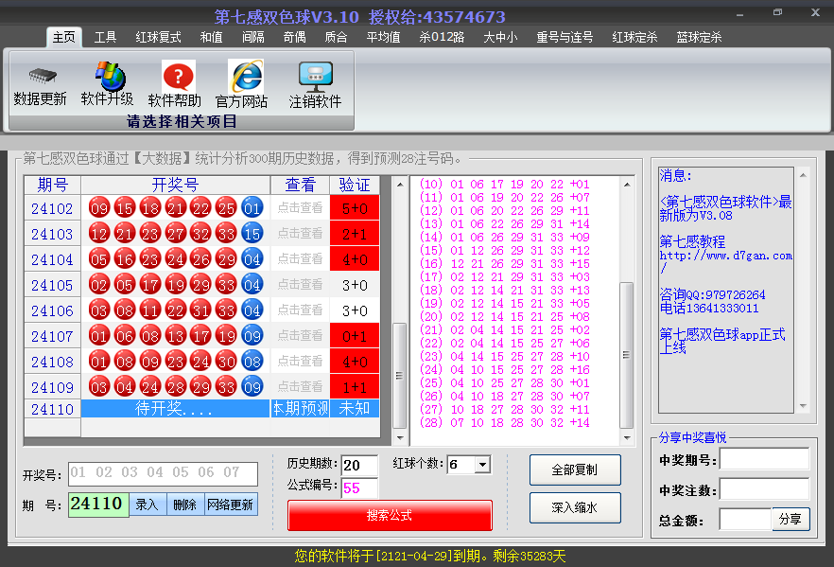Click the 第七感双色球app正式上线 message
This screenshot has height=567, width=834.
click(722, 341)
